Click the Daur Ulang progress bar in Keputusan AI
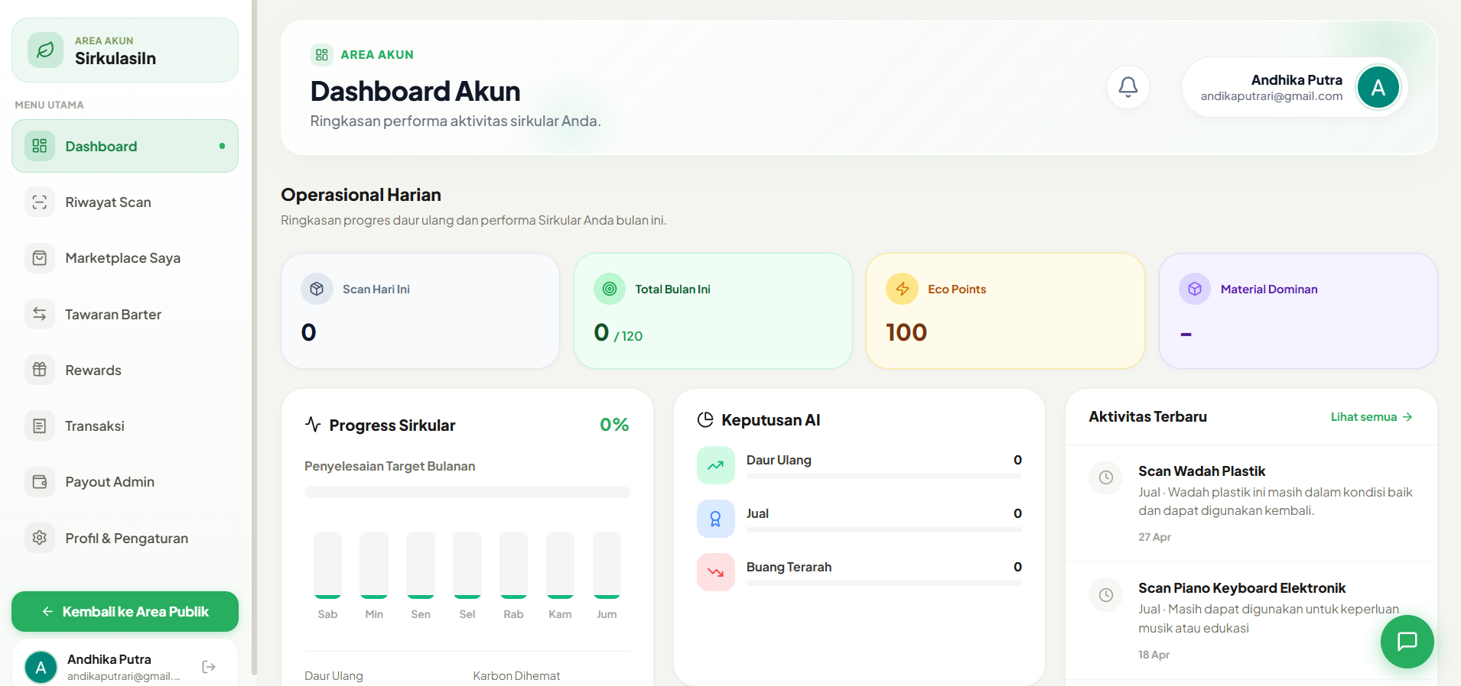Screen dimensions: 1461x686 coord(883,477)
